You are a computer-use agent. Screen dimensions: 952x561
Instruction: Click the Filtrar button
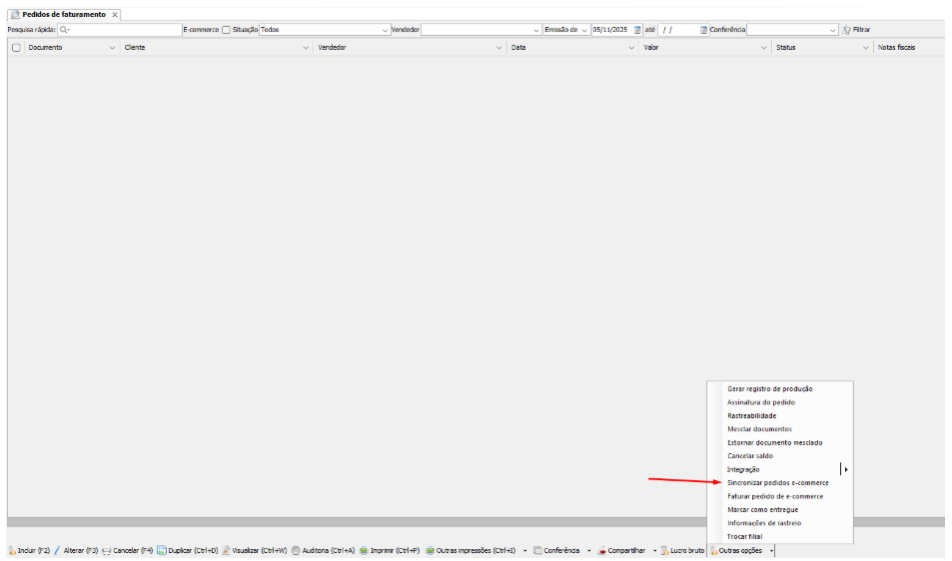coord(856,30)
